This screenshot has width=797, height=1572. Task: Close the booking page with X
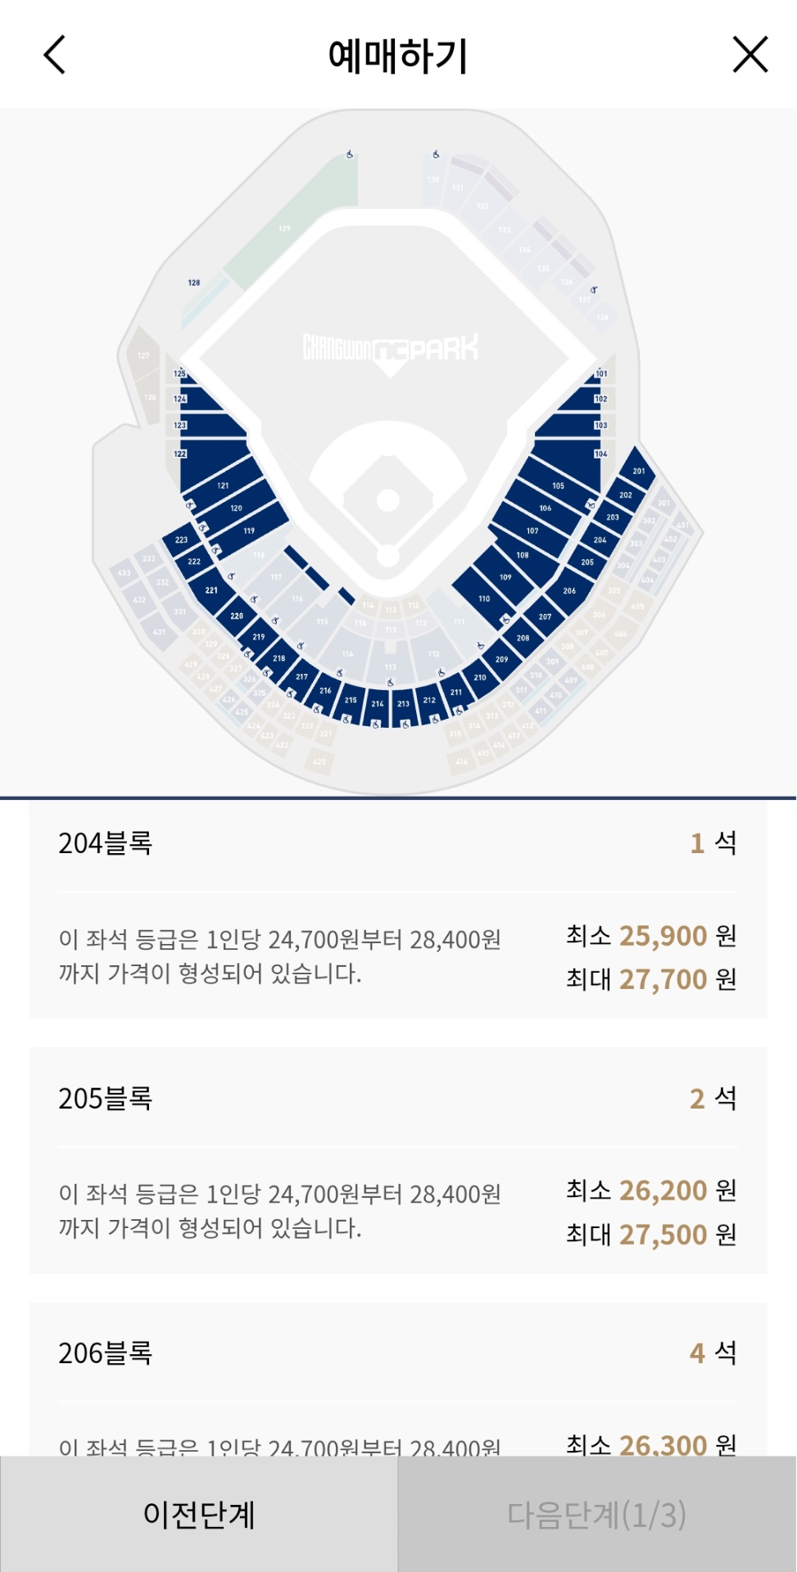click(x=749, y=56)
